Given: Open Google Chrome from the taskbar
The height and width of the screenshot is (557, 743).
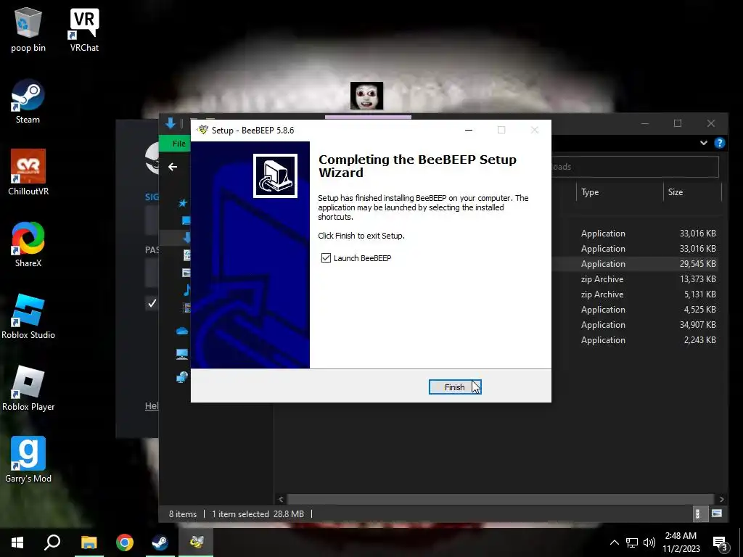Looking at the screenshot, I should [x=125, y=542].
